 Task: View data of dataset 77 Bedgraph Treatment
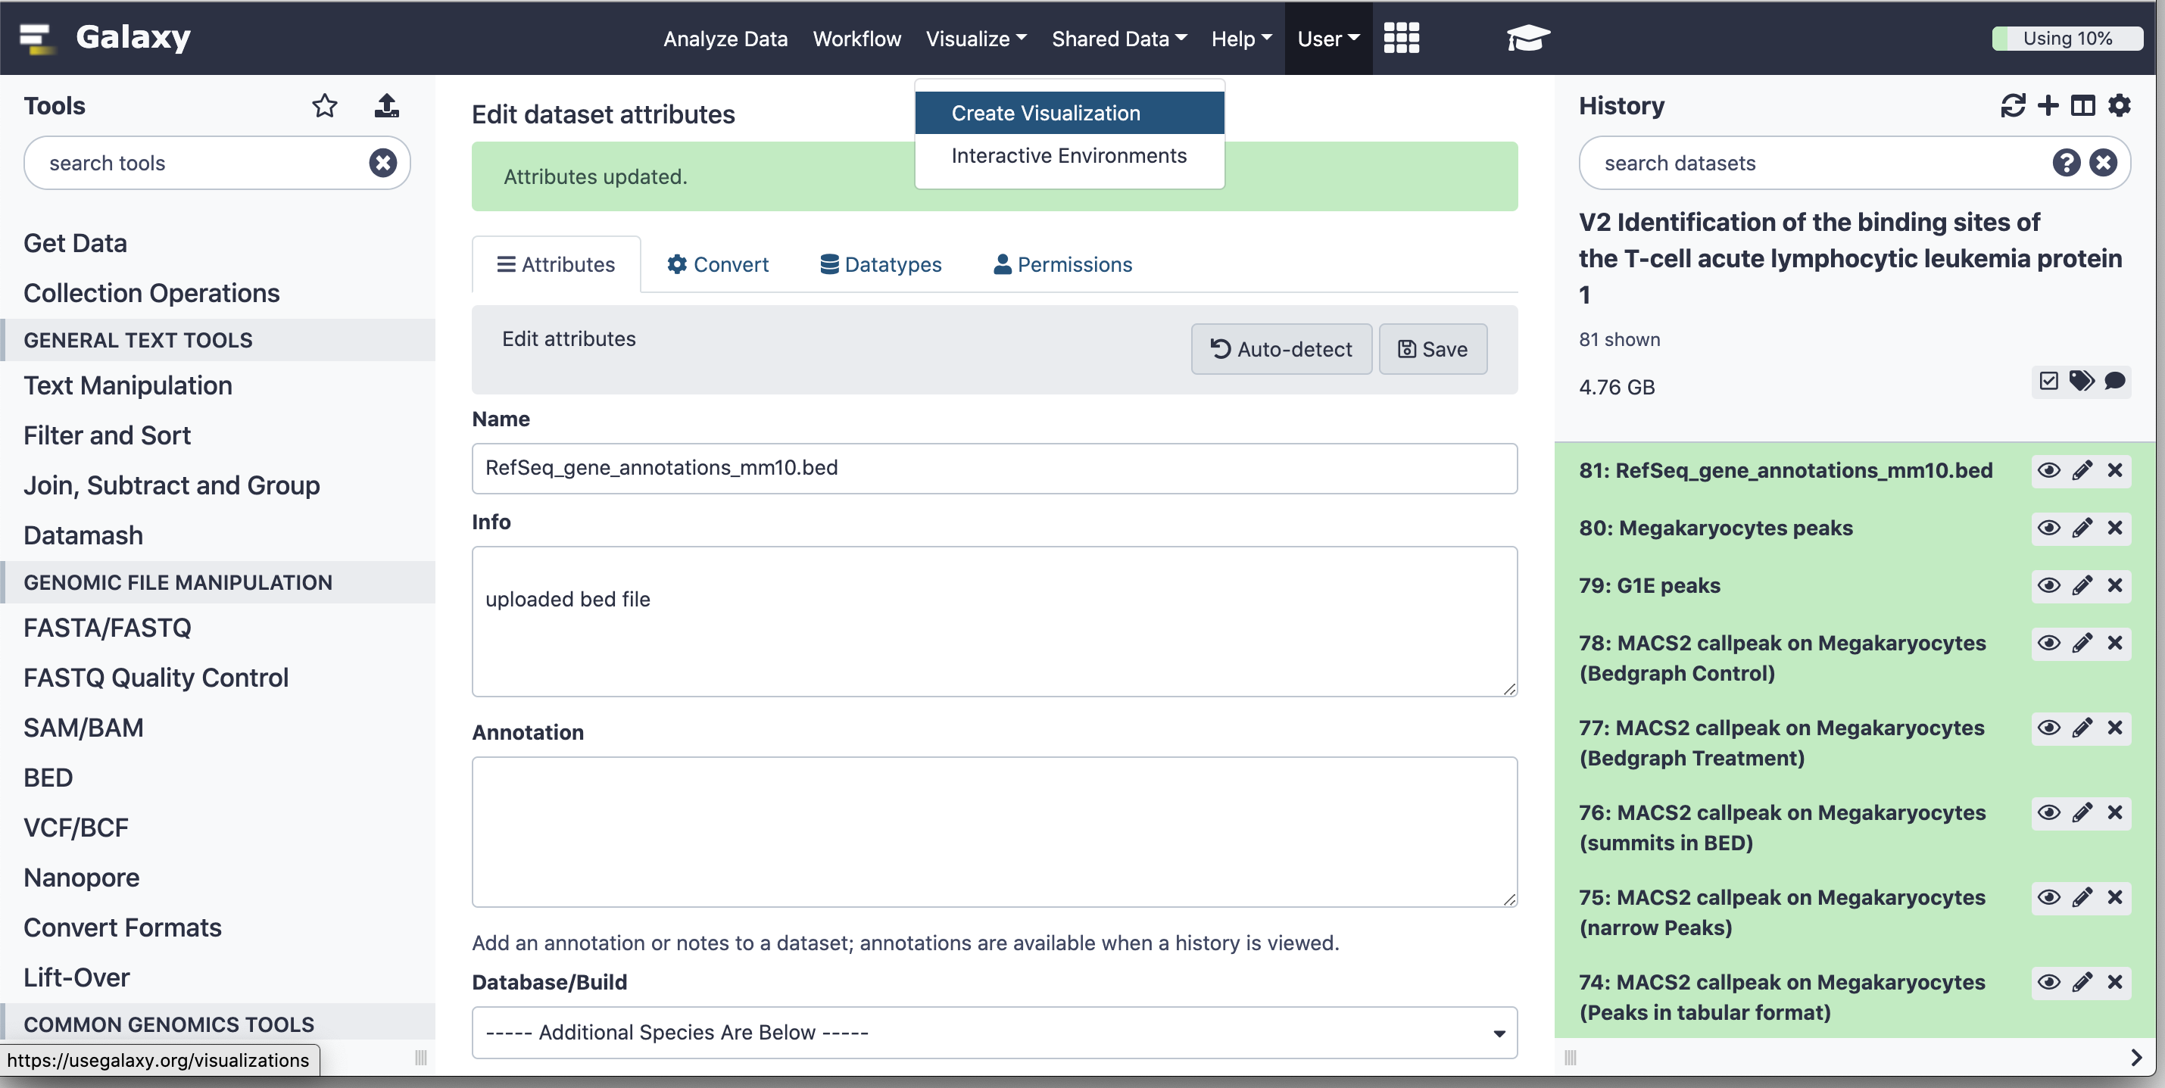coord(2049,728)
